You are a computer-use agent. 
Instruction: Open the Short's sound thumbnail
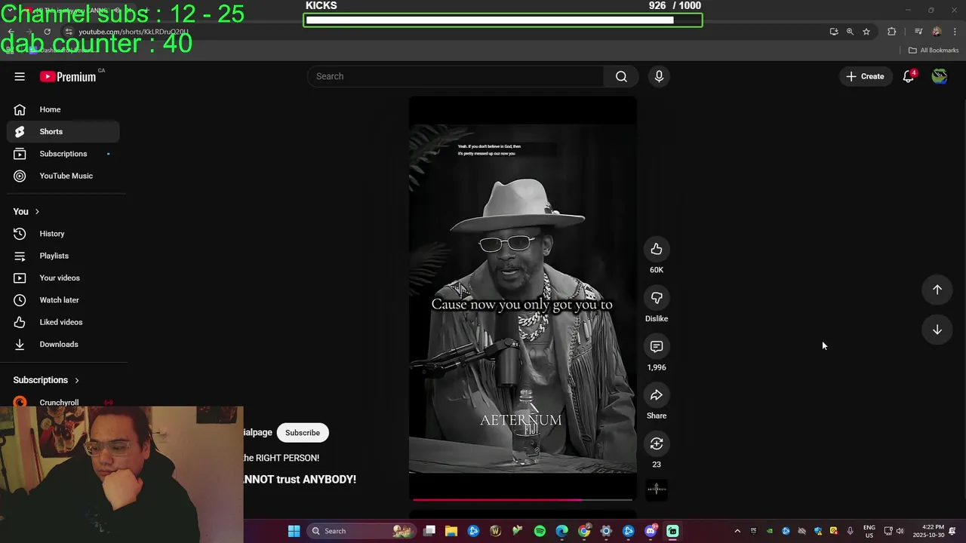[657, 490]
